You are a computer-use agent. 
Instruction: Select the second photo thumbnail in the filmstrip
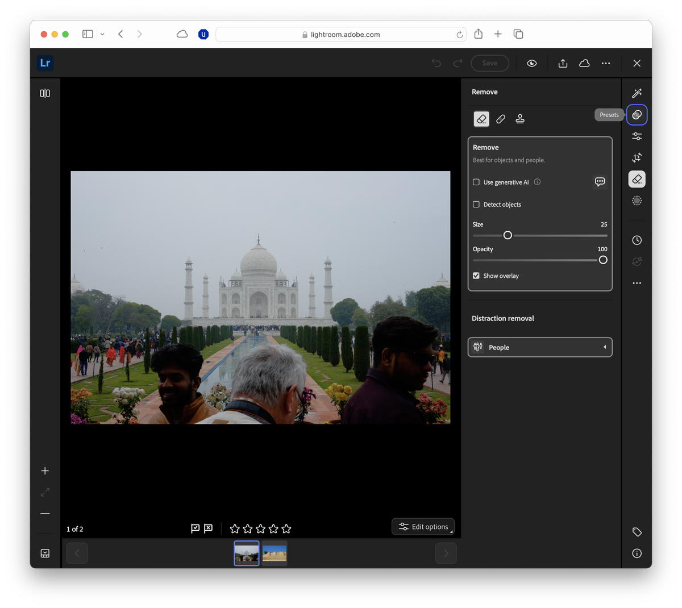tap(275, 553)
